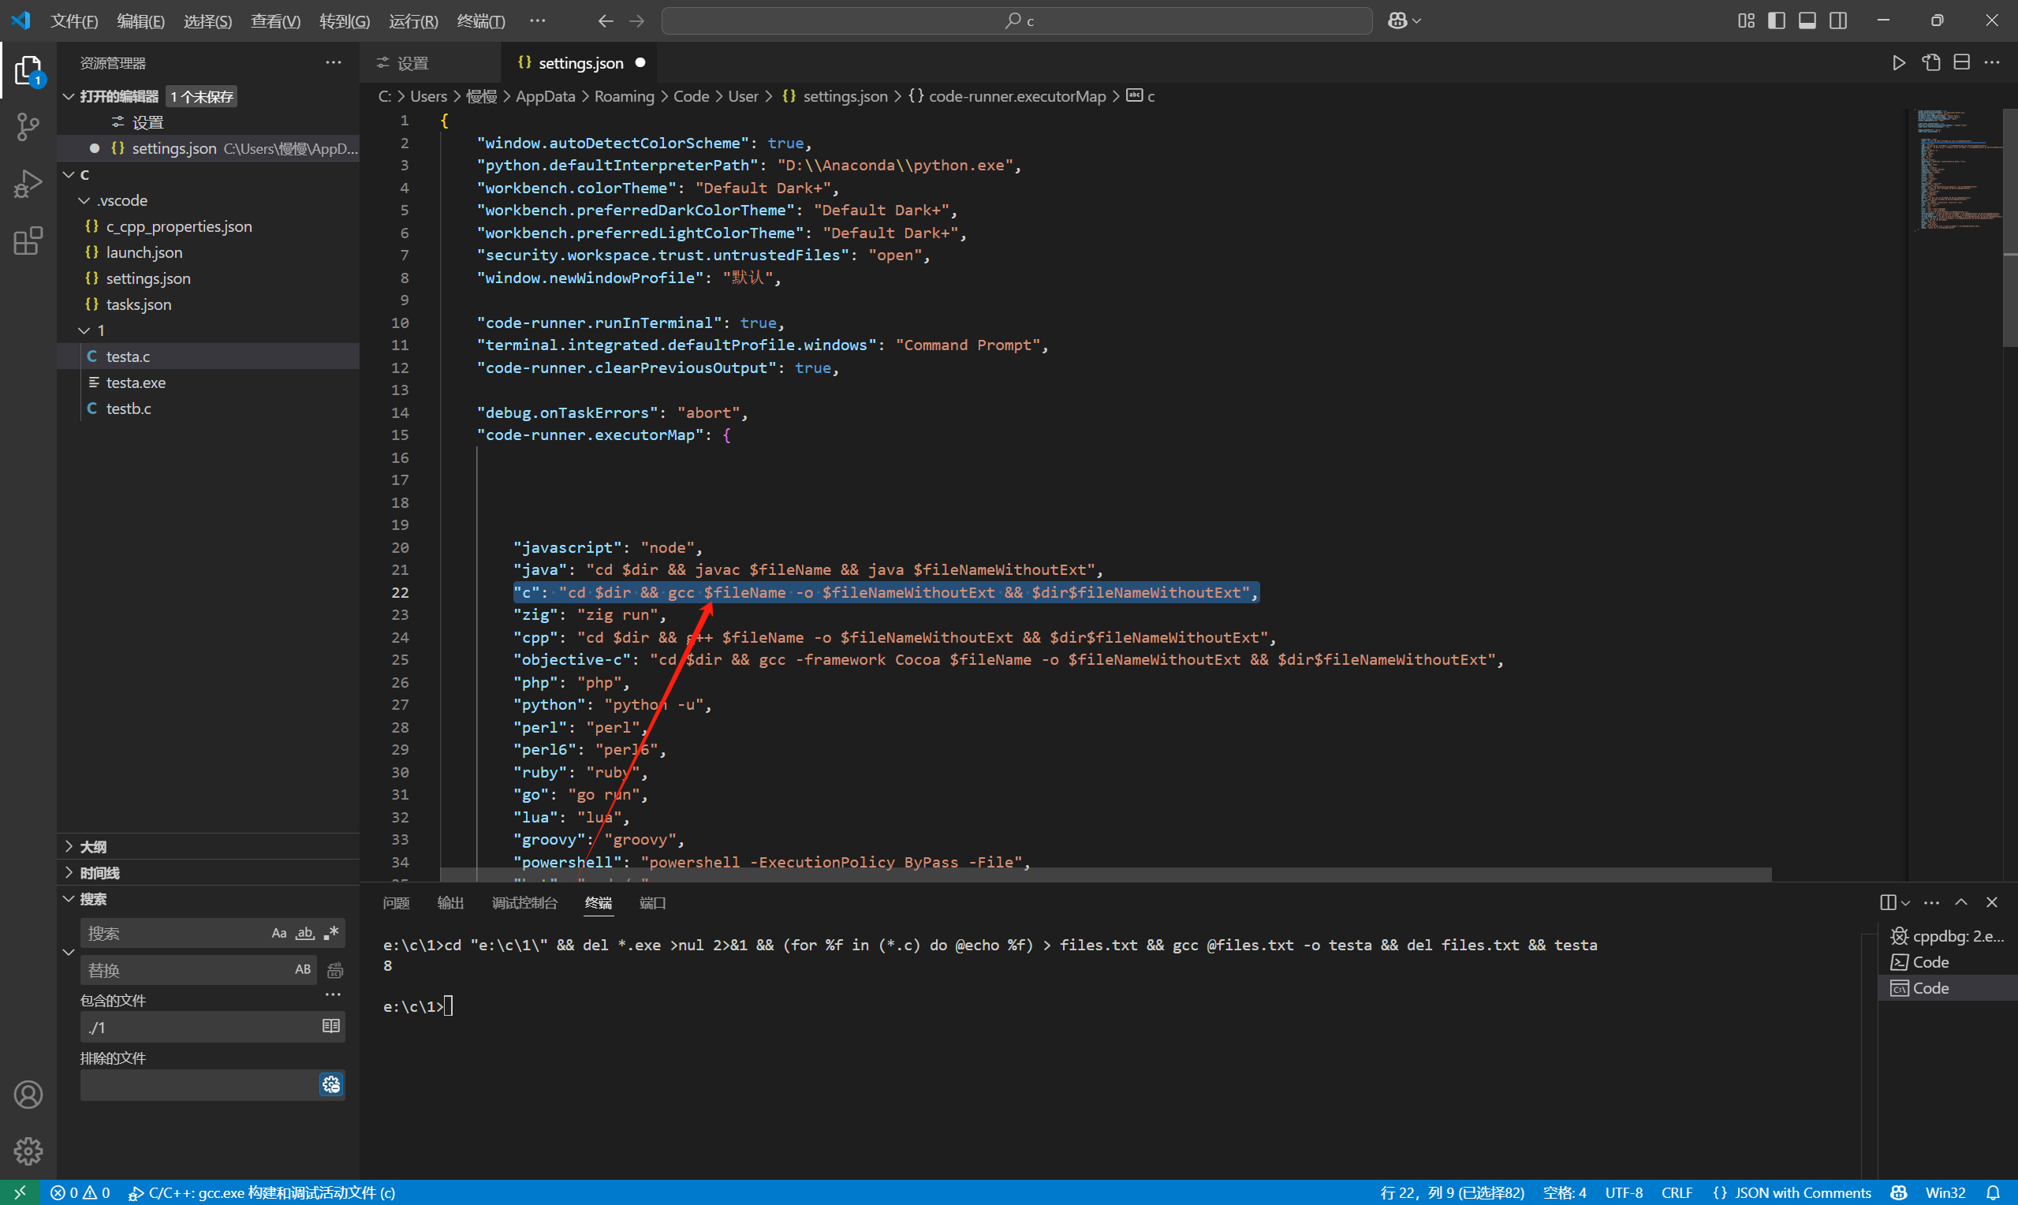The width and height of the screenshot is (2018, 1205).
Task: Open the Run and Debug view
Action: (28, 184)
